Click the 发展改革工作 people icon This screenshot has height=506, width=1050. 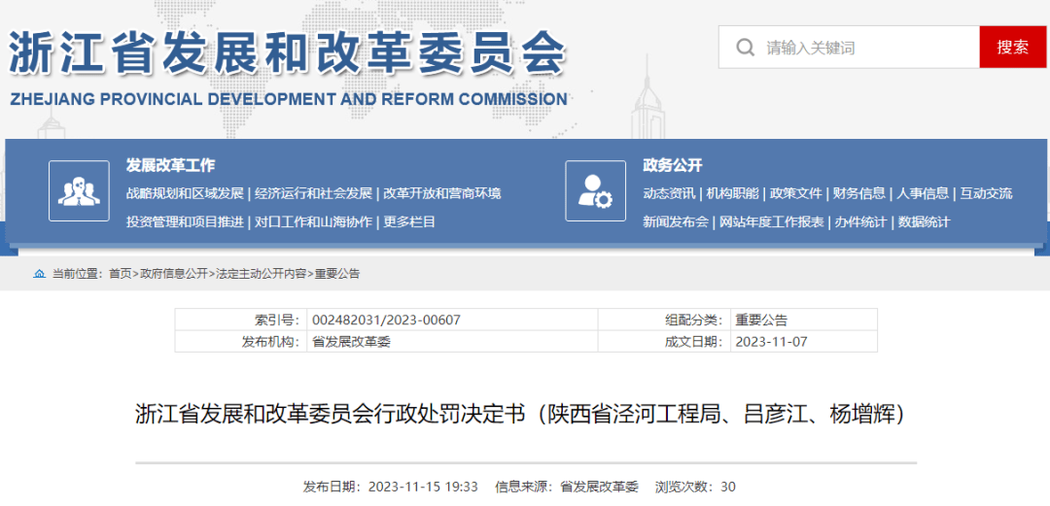click(x=79, y=190)
